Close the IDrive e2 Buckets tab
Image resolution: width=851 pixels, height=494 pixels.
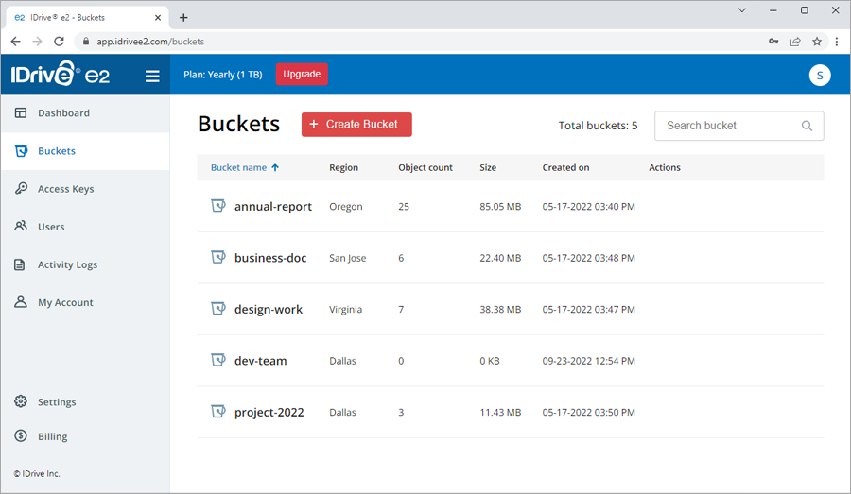coord(158,17)
